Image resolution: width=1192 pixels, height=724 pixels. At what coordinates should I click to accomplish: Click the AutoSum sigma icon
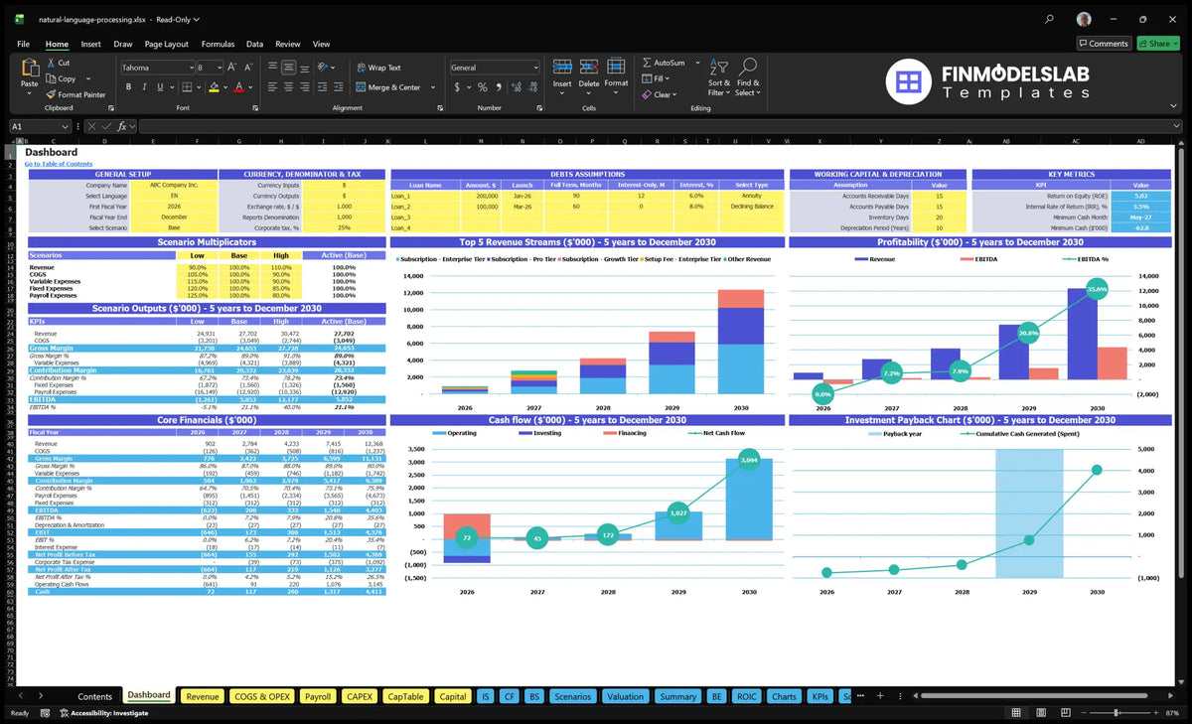point(647,63)
